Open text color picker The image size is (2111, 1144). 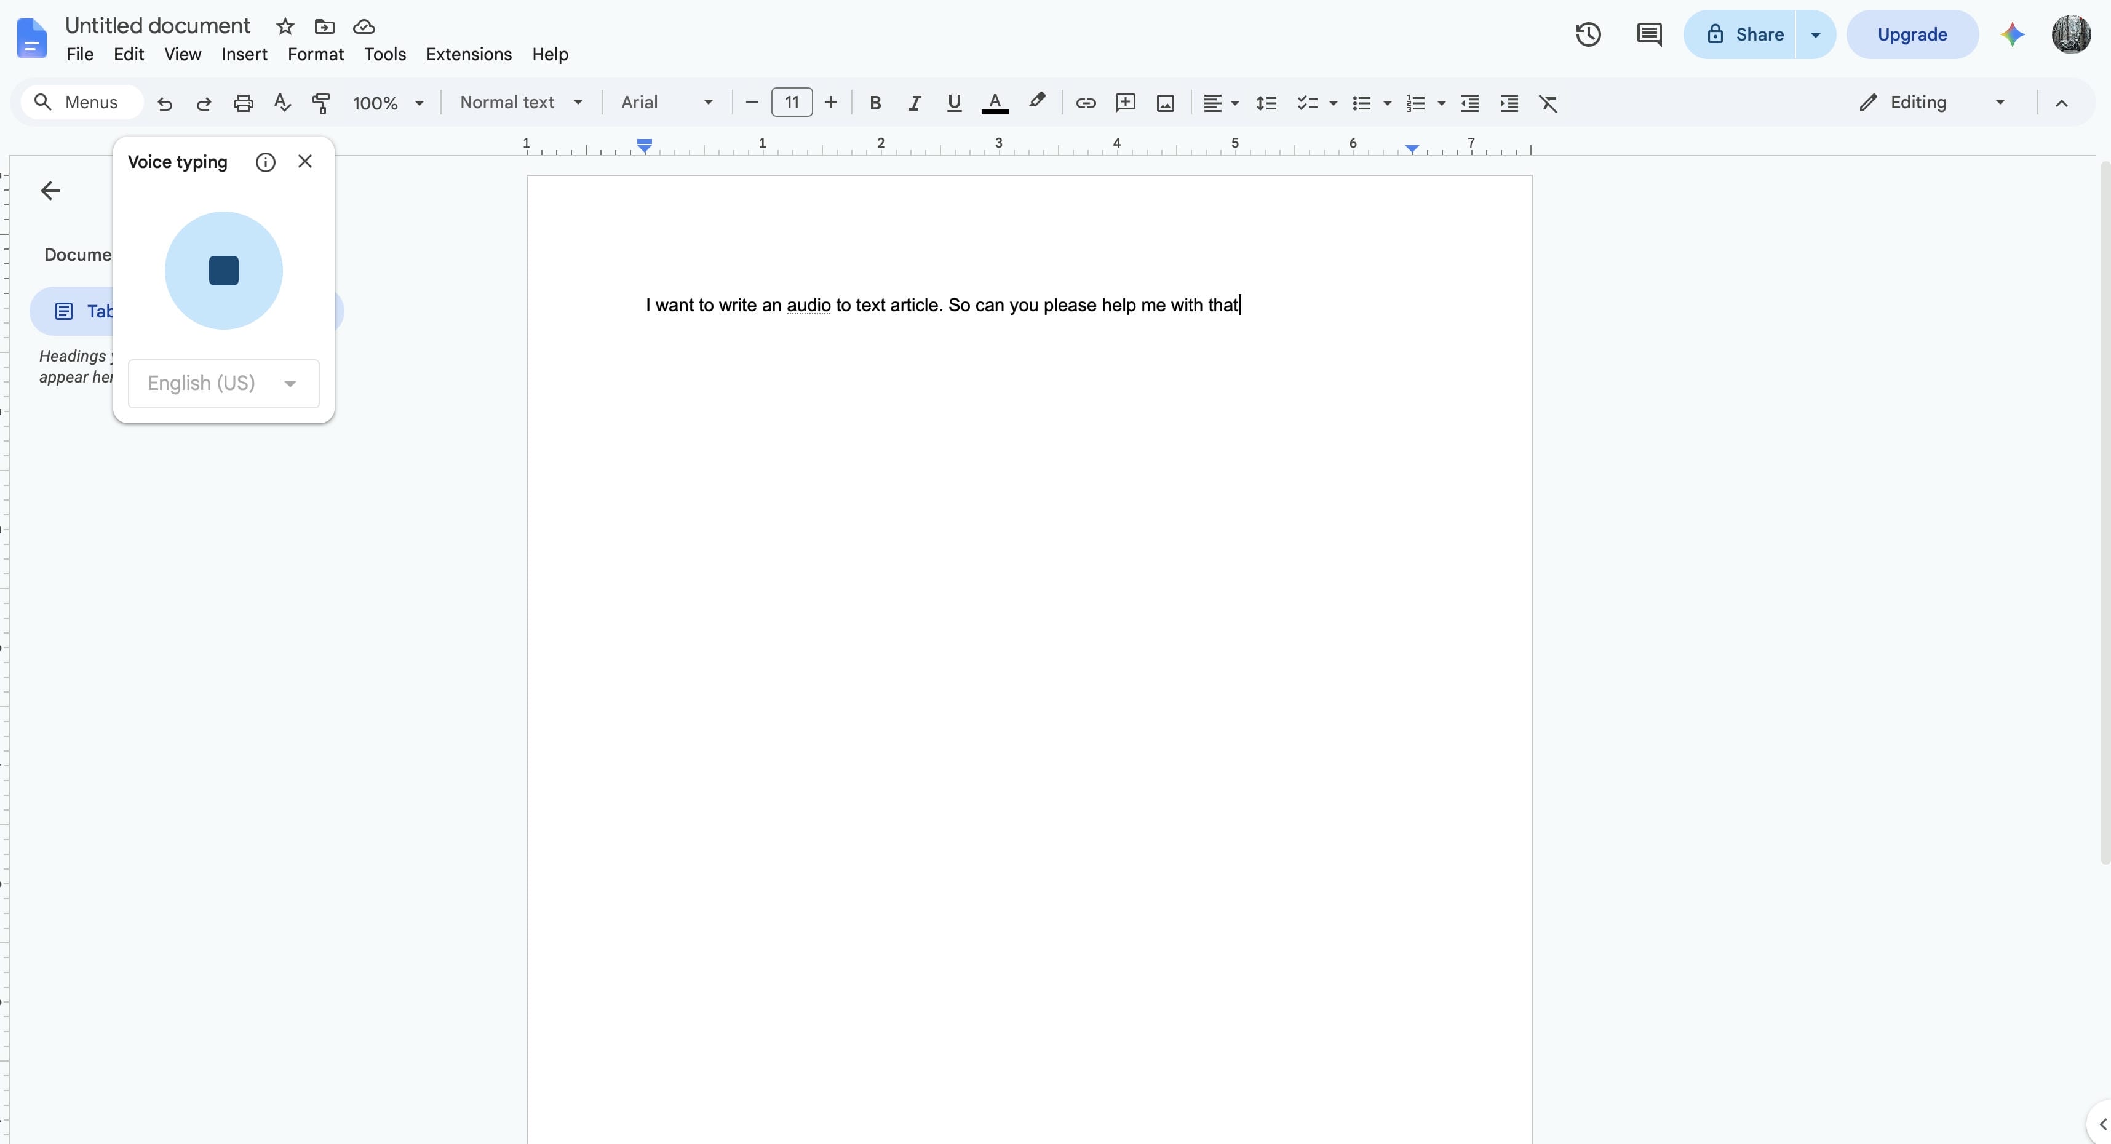point(995,103)
